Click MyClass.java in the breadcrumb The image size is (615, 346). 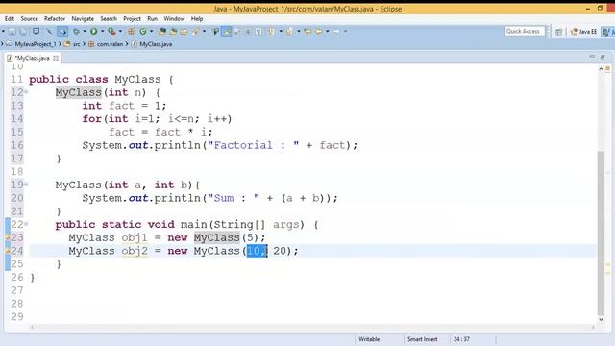coord(156,44)
